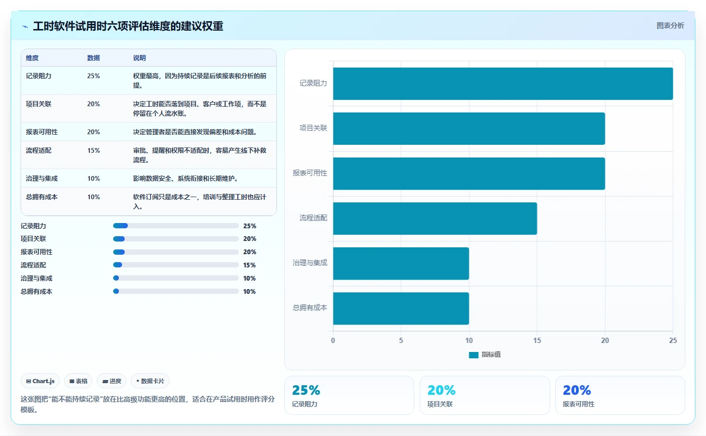Click the 治理与集成 progress bar
The height and width of the screenshot is (436, 706).
(x=176, y=279)
